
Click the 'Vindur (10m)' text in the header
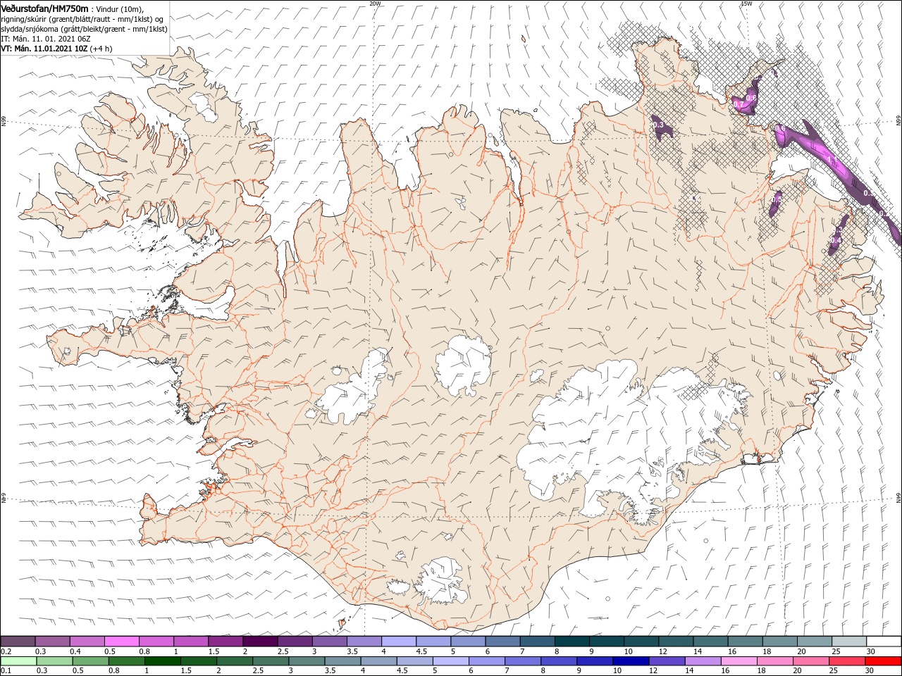coord(119,8)
